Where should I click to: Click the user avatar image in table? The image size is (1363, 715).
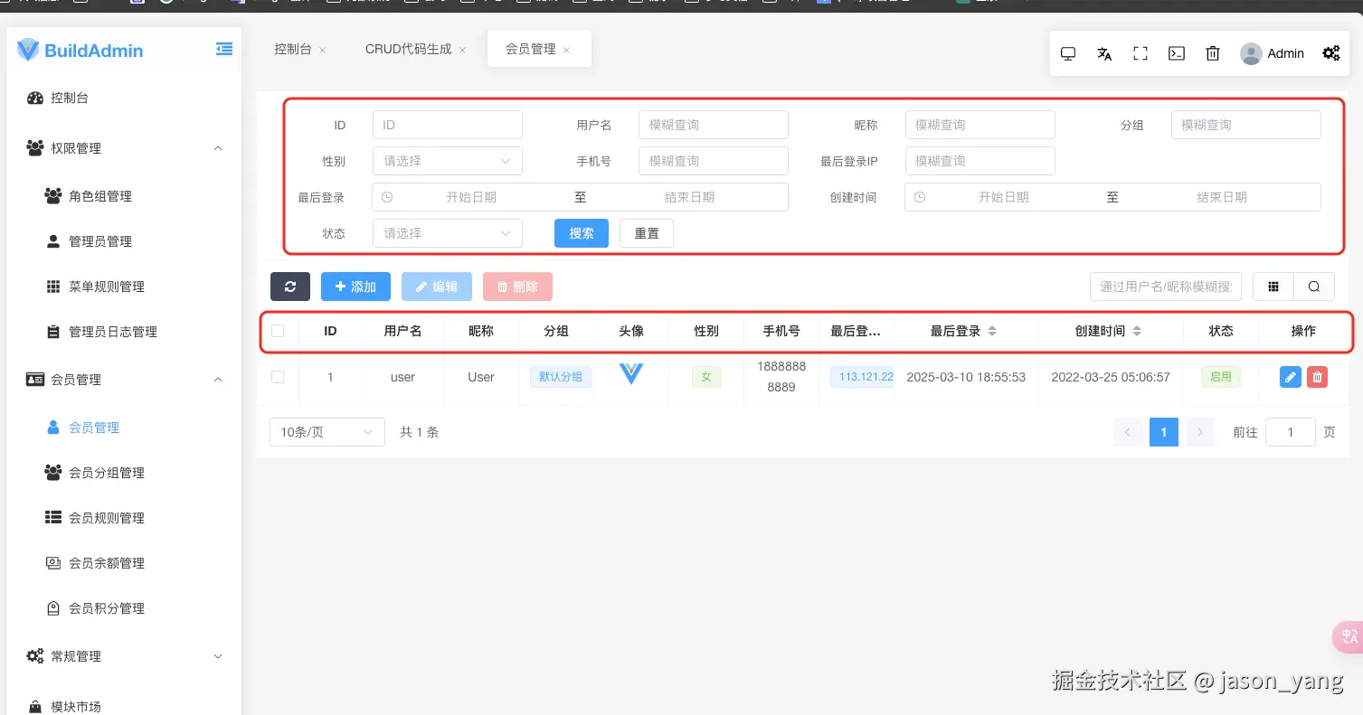click(631, 373)
